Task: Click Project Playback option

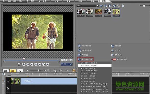Action: pyautogui.click(x=116, y=46)
